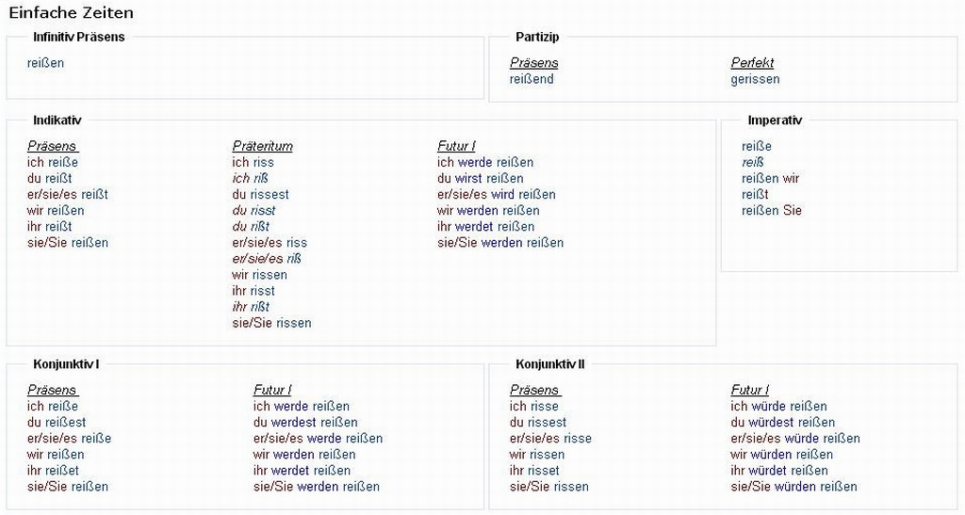Click the Präteritum form 'er/sie/es riß'
Viewport: 965px width, 515px height.
click(x=267, y=258)
